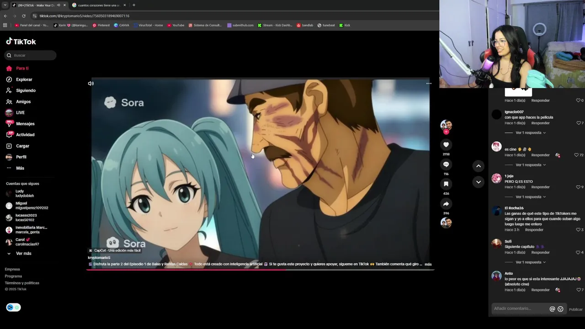Insert a mention with the @ icon

[x=552, y=309]
